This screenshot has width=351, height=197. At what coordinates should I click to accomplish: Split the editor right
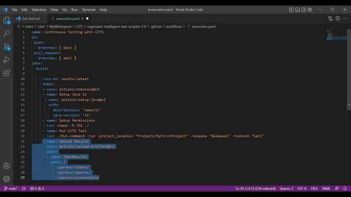(338, 19)
